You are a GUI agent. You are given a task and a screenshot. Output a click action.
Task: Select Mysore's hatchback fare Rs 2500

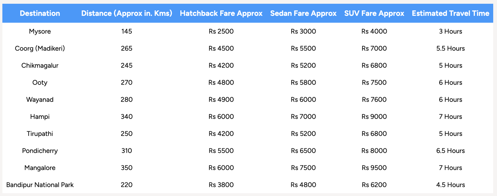(221, 31)
